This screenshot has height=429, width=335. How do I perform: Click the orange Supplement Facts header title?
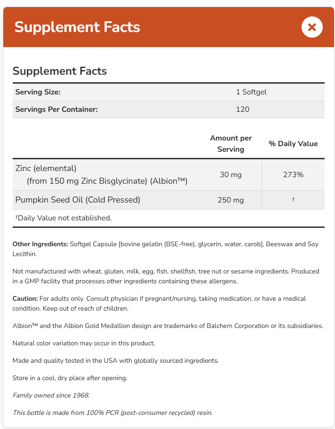(77, 27)
